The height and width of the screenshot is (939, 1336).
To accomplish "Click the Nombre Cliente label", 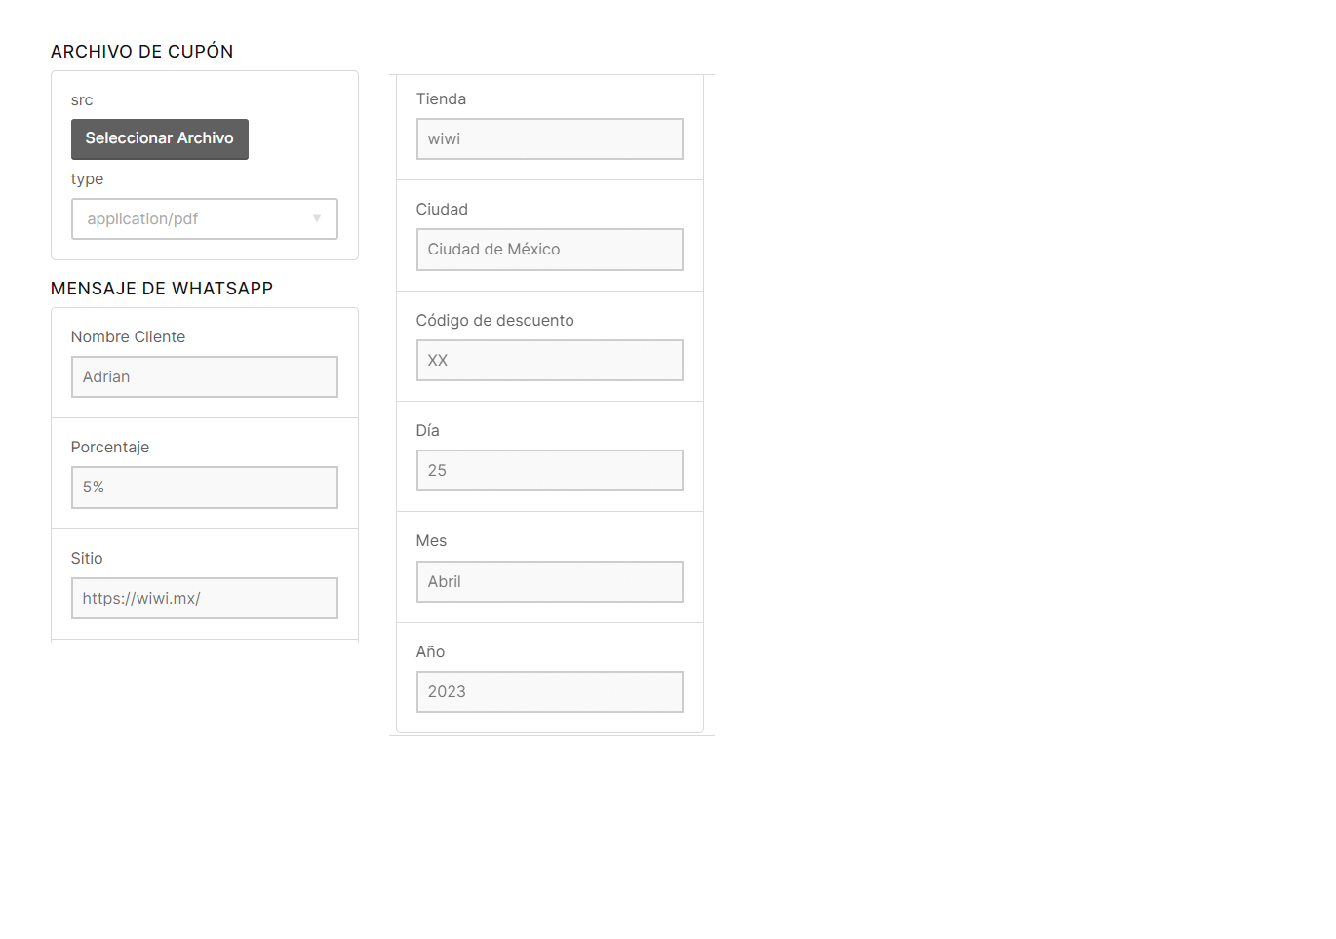I will (x=128, y=337).
